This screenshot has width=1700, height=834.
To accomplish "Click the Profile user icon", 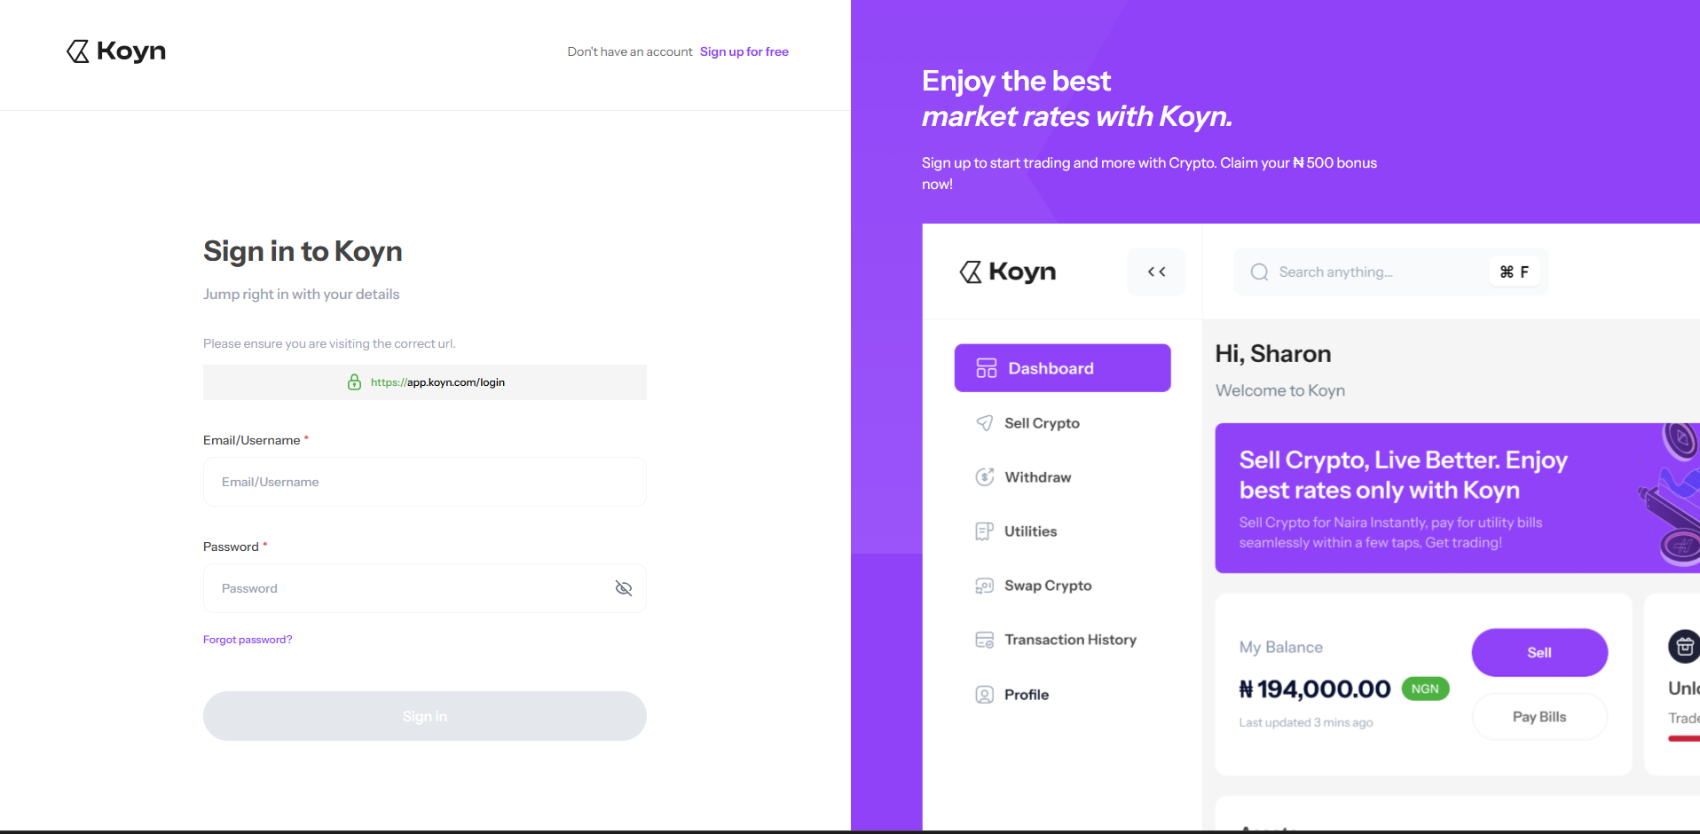I will pyautogui.click(x=985, y=695).
